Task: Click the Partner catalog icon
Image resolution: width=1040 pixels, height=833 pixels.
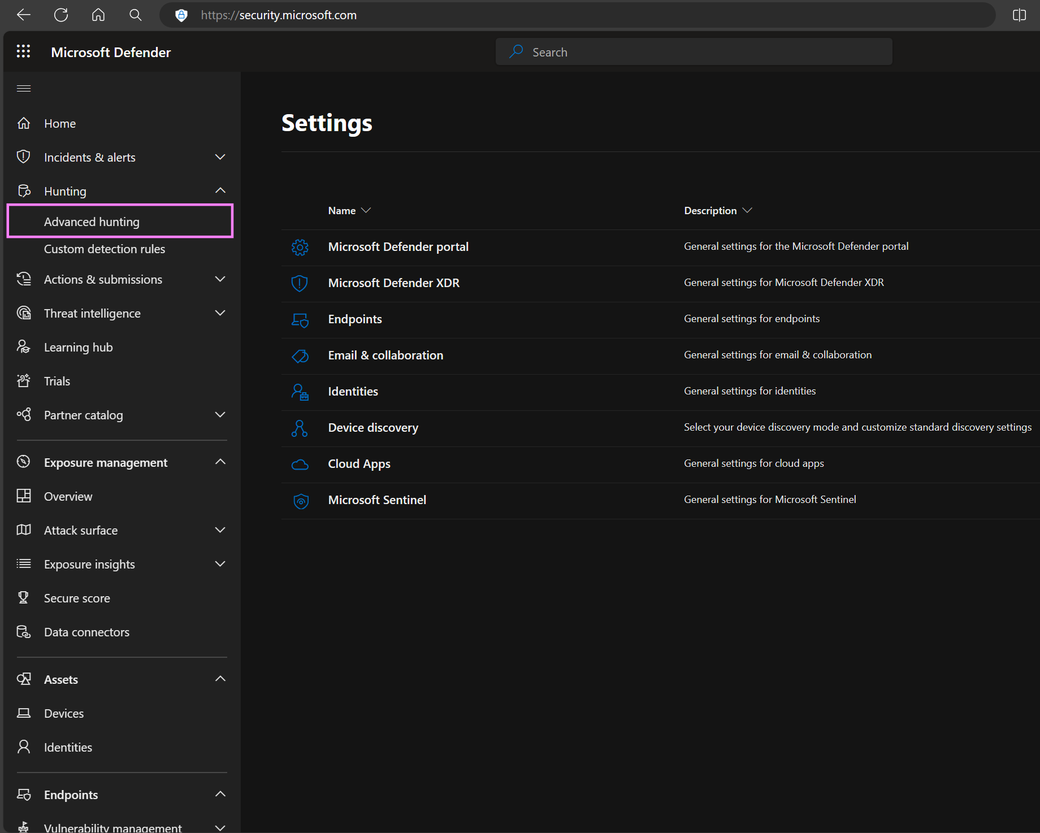Action: 24,415
